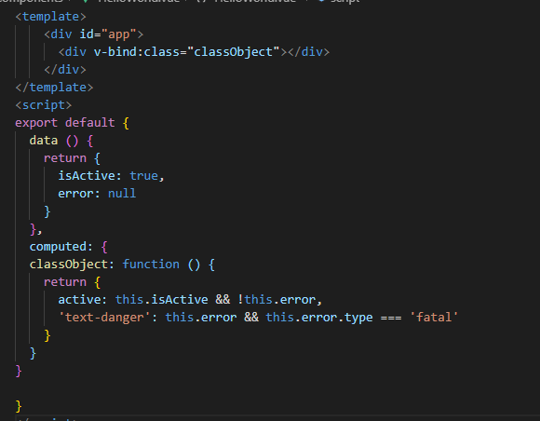Click the classObject key under computed
540x421 pixels.
pyautogui.click(x=69, y=265)
